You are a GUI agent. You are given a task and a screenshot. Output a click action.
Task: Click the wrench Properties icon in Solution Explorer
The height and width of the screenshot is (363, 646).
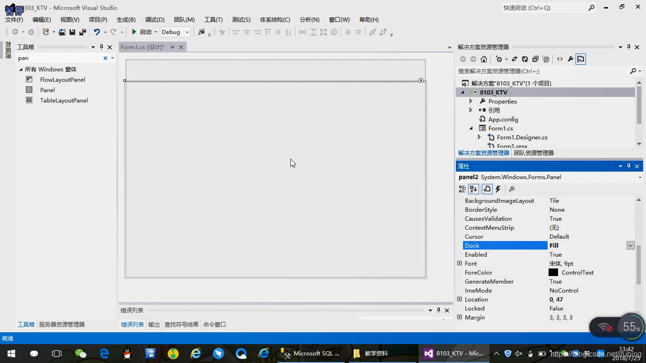(x=570, y=59)
